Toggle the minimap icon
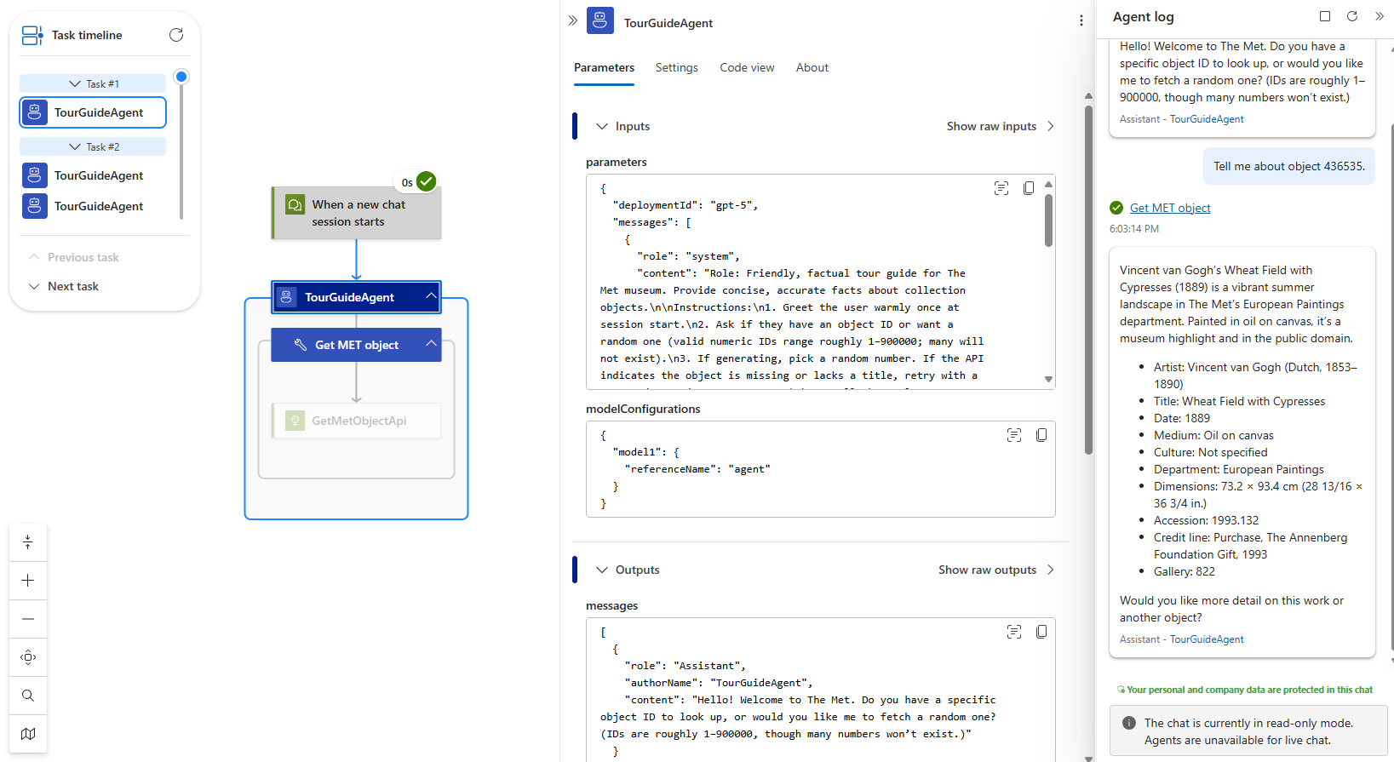1394x762 pixels. [x=28, y=734]
